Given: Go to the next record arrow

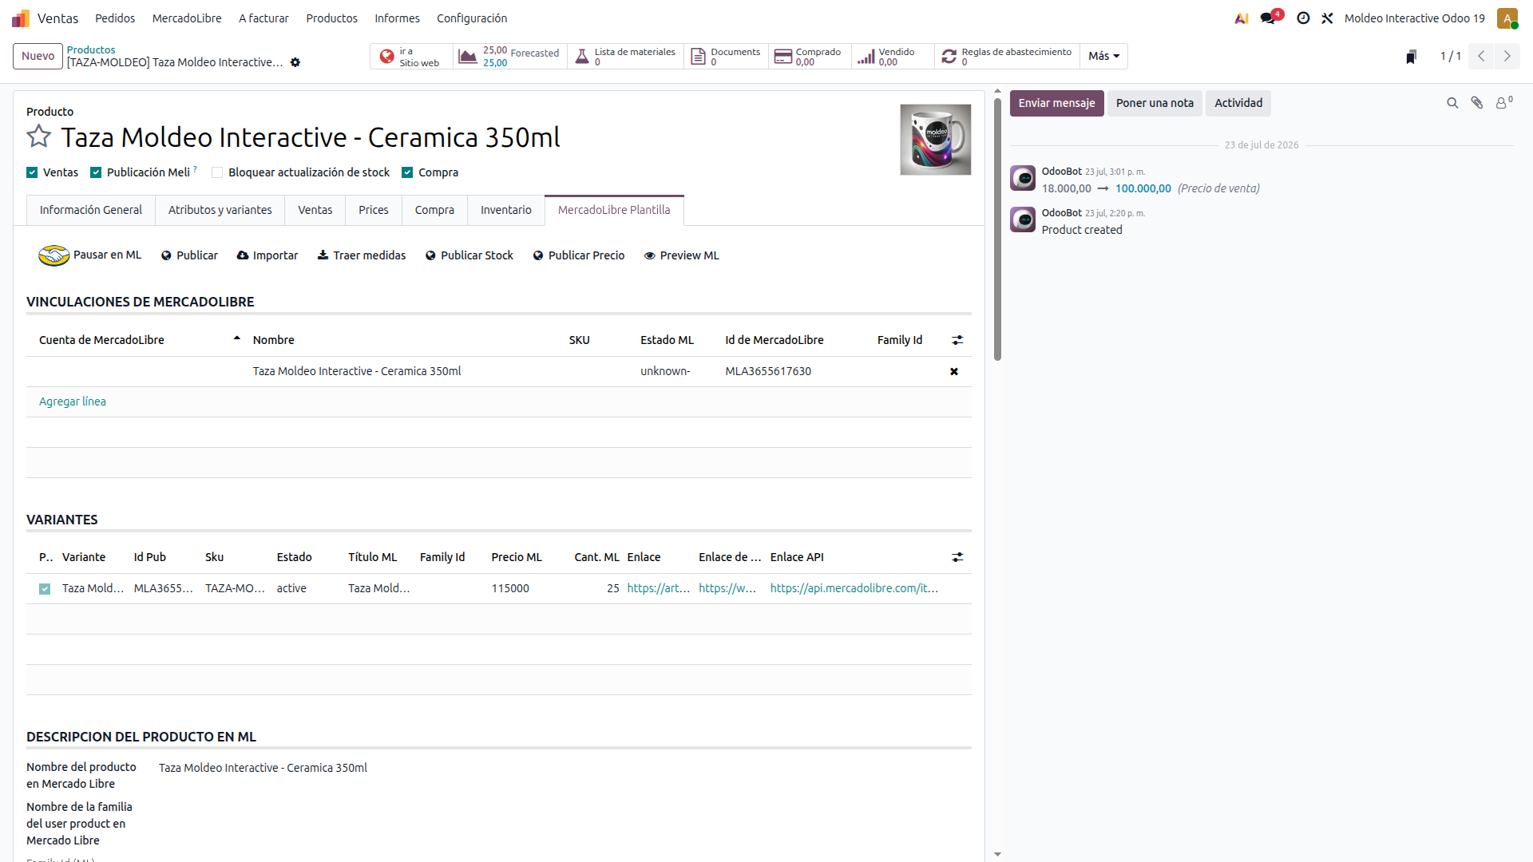Looking at the screenshot, I should tap(1507, 56).
